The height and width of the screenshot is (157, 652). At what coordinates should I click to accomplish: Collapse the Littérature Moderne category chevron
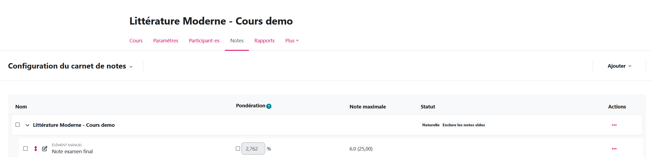tap(28, 125)
